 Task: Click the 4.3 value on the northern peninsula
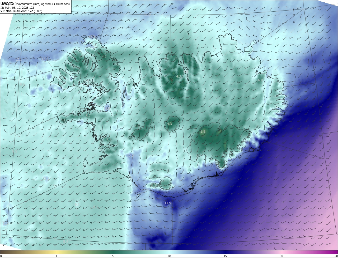[179, 76]
